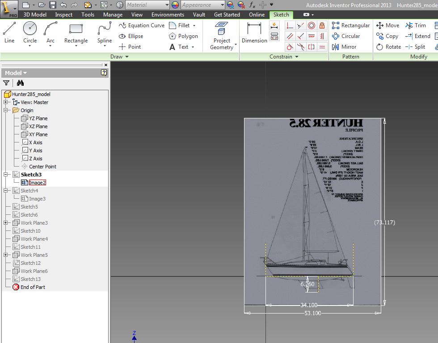Click the Mirror pattern tool
The image size is (438, 343).
[344, 46]
